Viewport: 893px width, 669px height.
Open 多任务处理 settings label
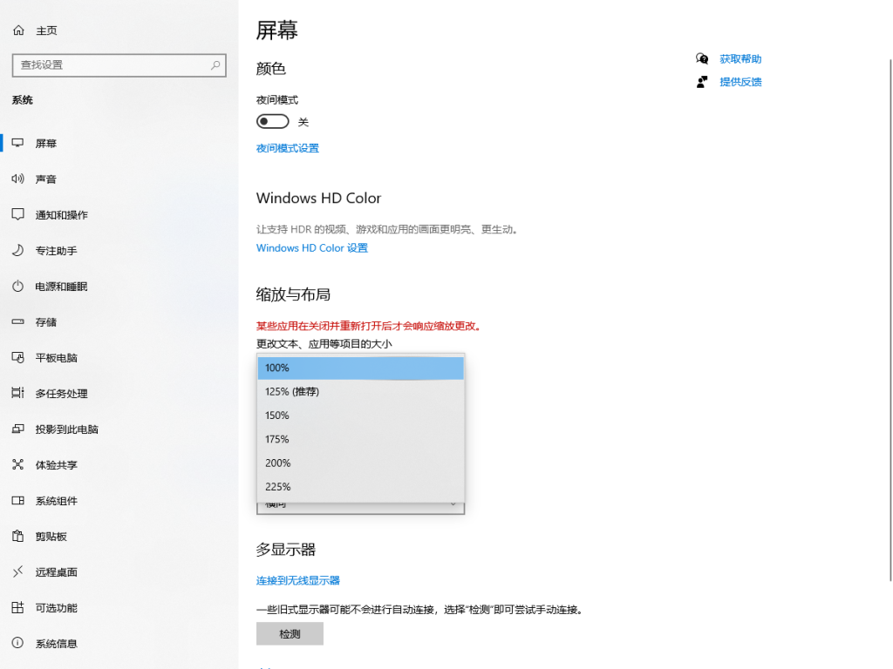tap(62, 394)
